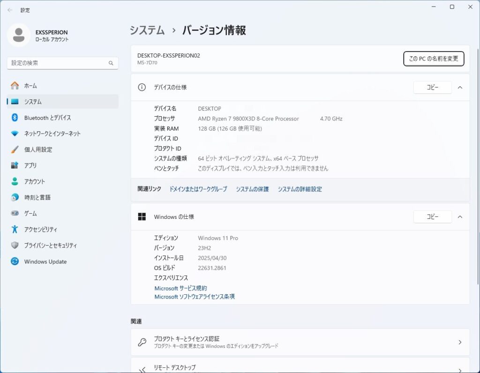Screen dimensions: 480x373
Task: Click the アクセシビリティ figure icon
Action: [x=15, y=229]
